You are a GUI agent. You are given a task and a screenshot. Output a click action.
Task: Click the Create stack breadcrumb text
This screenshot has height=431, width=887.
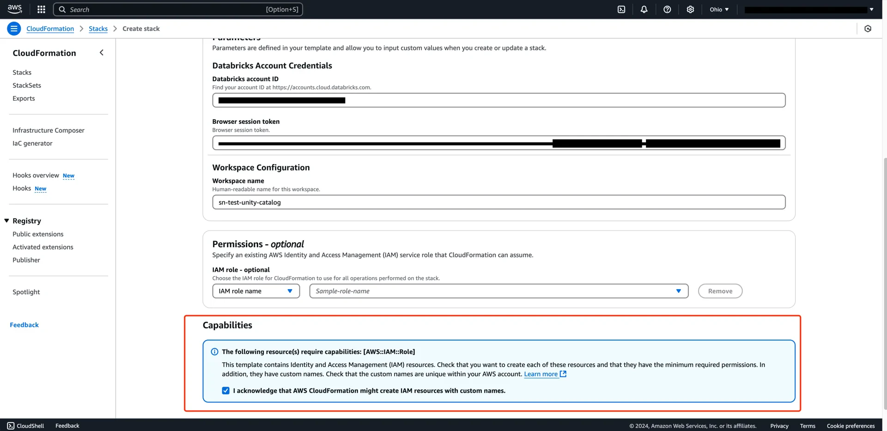(x=141, y=29)
